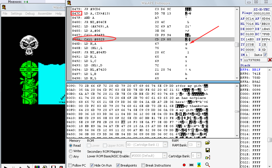This screenshot has width=272, height=168.
Task: Toggle the Ints checkbox
Action: pyautogui.click(x=265, y=55)
